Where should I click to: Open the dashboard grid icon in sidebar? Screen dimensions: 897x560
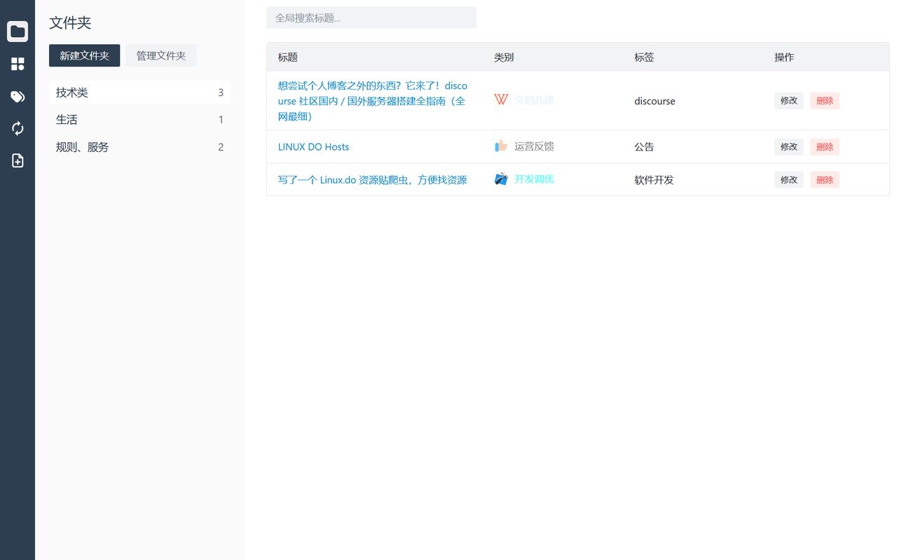[17, 64]
